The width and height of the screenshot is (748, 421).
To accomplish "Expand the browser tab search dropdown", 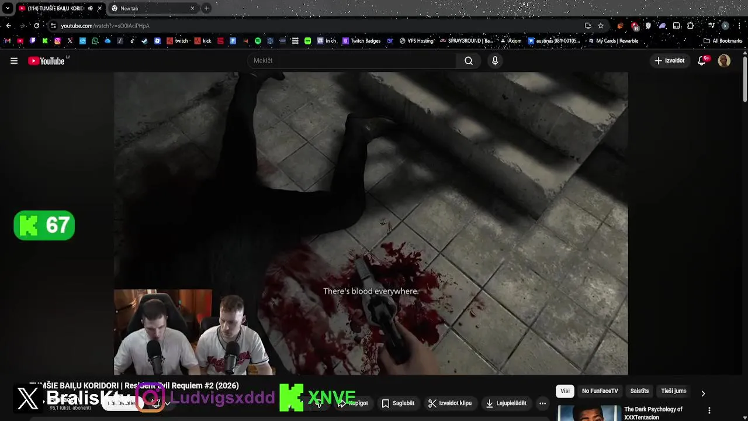I will point(7,8).
